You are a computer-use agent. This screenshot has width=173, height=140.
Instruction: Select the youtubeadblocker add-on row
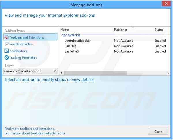point(77,41)
